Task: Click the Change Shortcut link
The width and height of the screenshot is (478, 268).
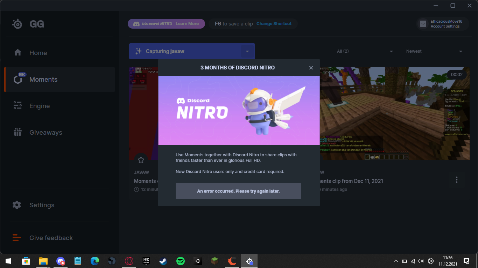Action: pos(274,24)
